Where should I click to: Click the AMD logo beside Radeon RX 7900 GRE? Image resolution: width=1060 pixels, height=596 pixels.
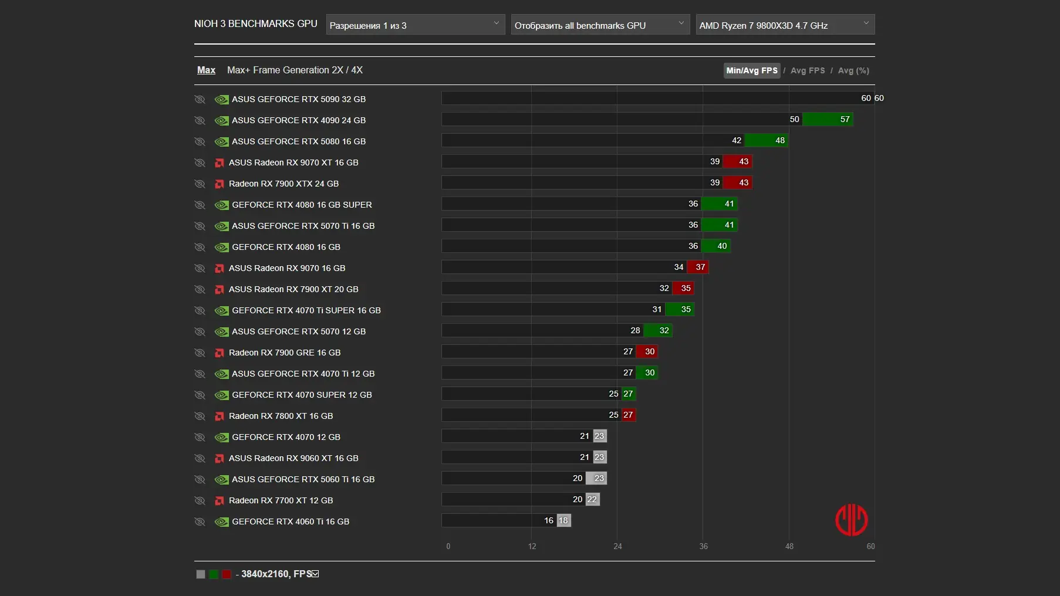tap(220, 353)
